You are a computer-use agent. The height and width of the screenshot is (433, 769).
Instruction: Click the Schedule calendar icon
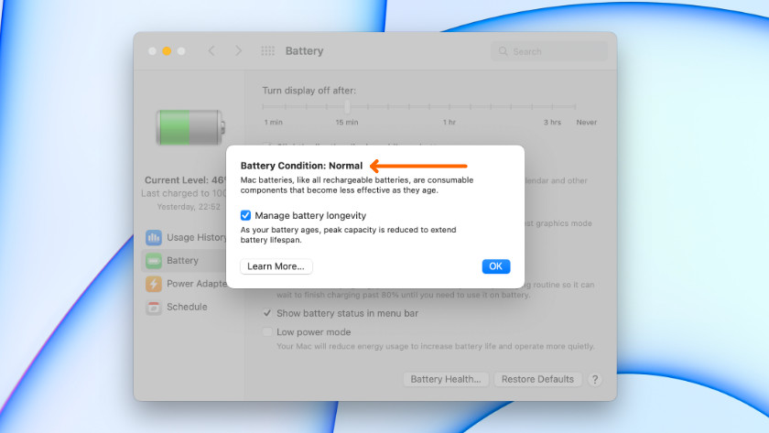pyautogui.click(x=153, y=307)
